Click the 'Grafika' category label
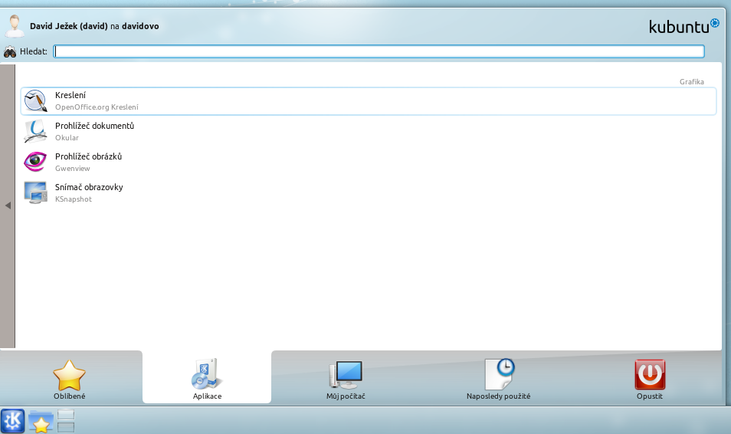The image size is (731, 434). [x=692, y=82]
